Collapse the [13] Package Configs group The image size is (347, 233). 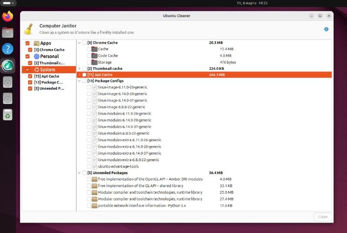pos(79,81)
